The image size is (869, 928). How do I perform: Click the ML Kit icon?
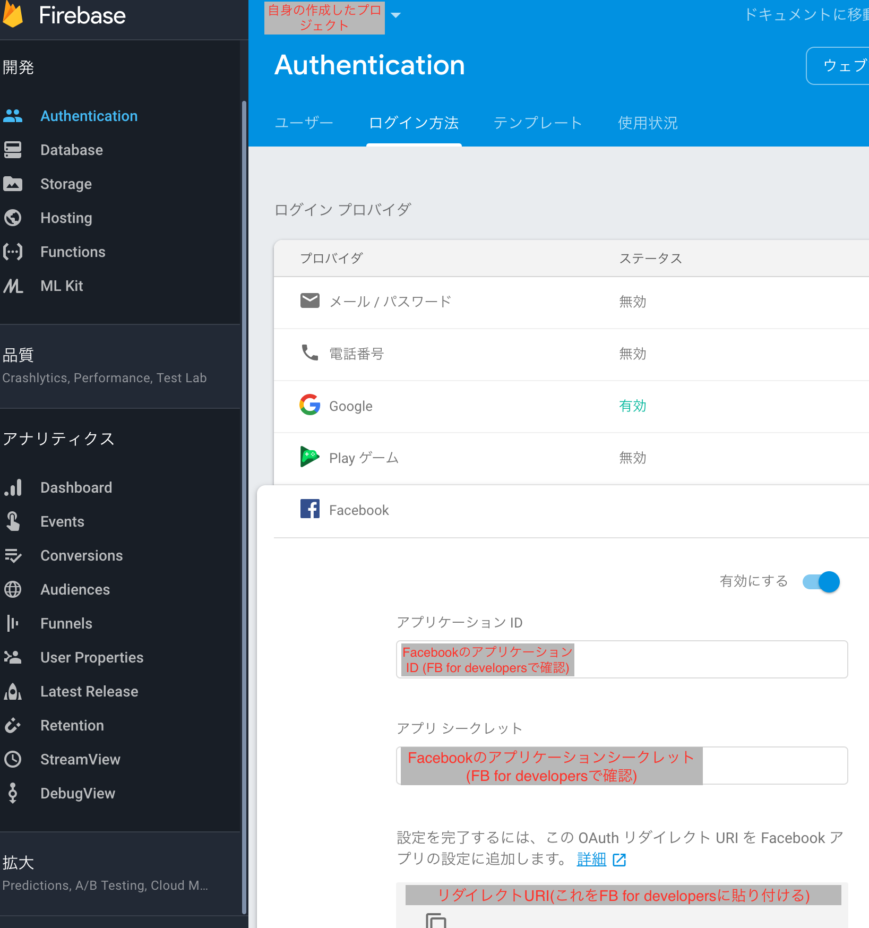(x=13, y=286)
